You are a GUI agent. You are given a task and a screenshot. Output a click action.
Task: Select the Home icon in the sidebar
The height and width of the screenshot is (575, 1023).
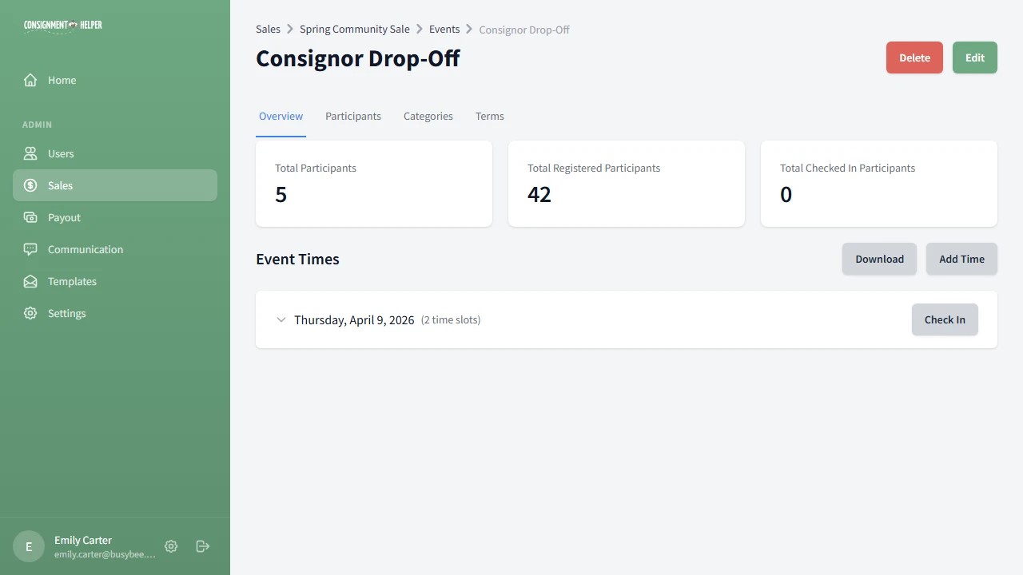[x=30, y=80]
